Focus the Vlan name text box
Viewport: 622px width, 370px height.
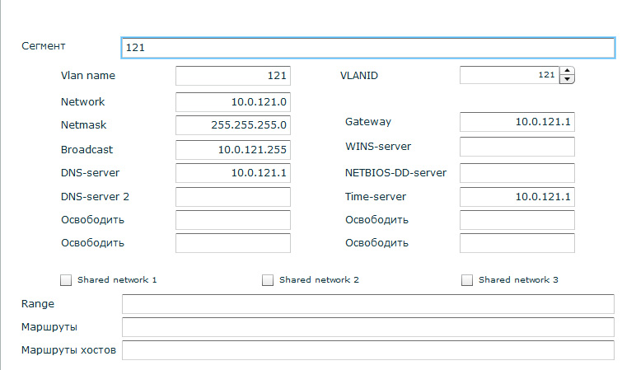point(233,76)
